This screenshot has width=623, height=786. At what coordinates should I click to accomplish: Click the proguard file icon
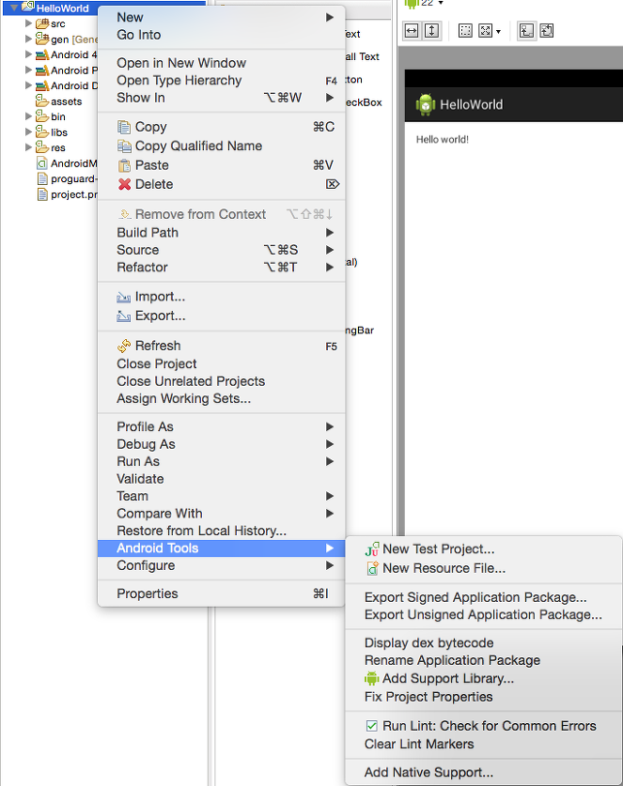(42, 178)
